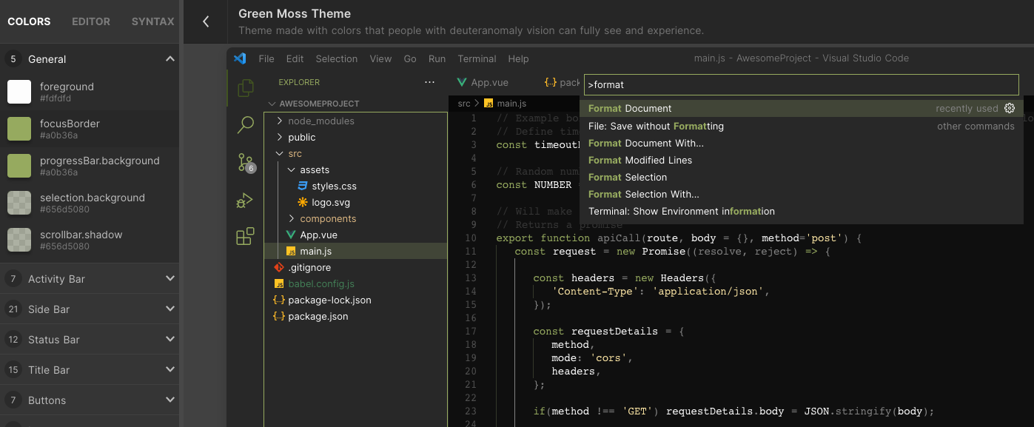Choose File: Save without Formatting command

tap(802, 126)
